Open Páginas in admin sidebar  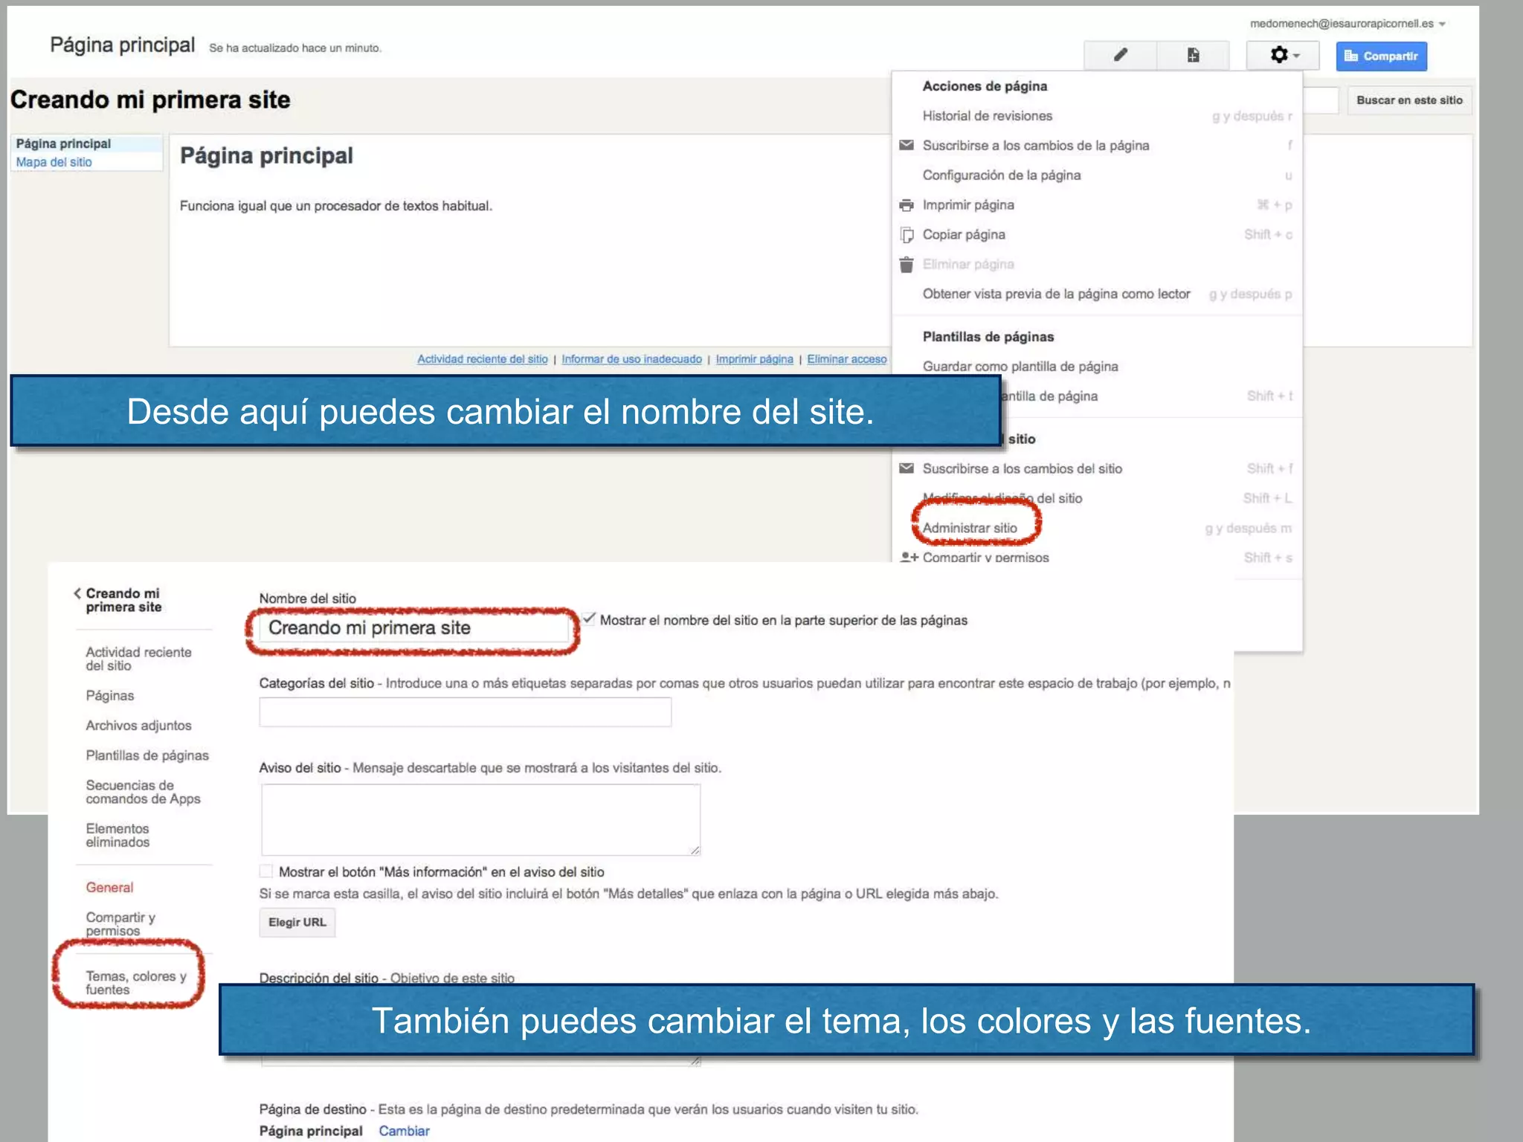[110, 696]
